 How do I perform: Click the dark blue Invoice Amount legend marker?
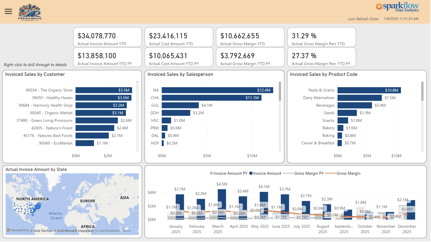coord(251,173)
